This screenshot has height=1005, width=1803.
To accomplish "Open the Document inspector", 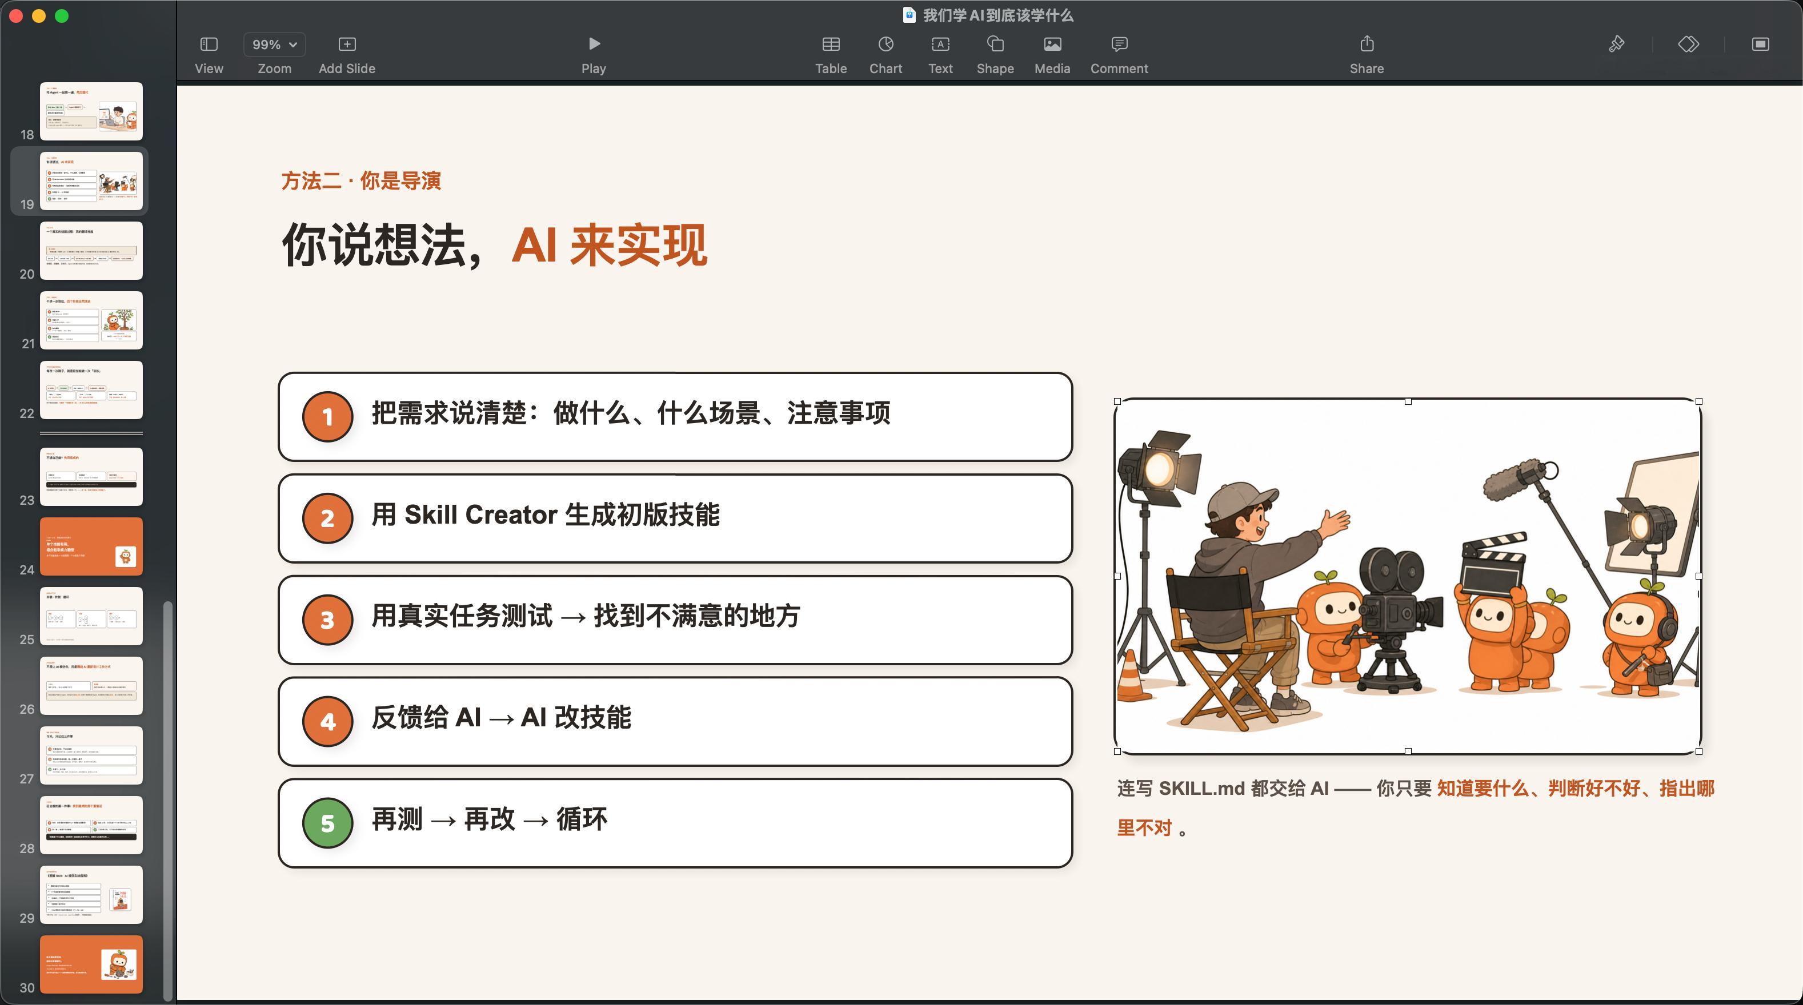I will 1760,44.
